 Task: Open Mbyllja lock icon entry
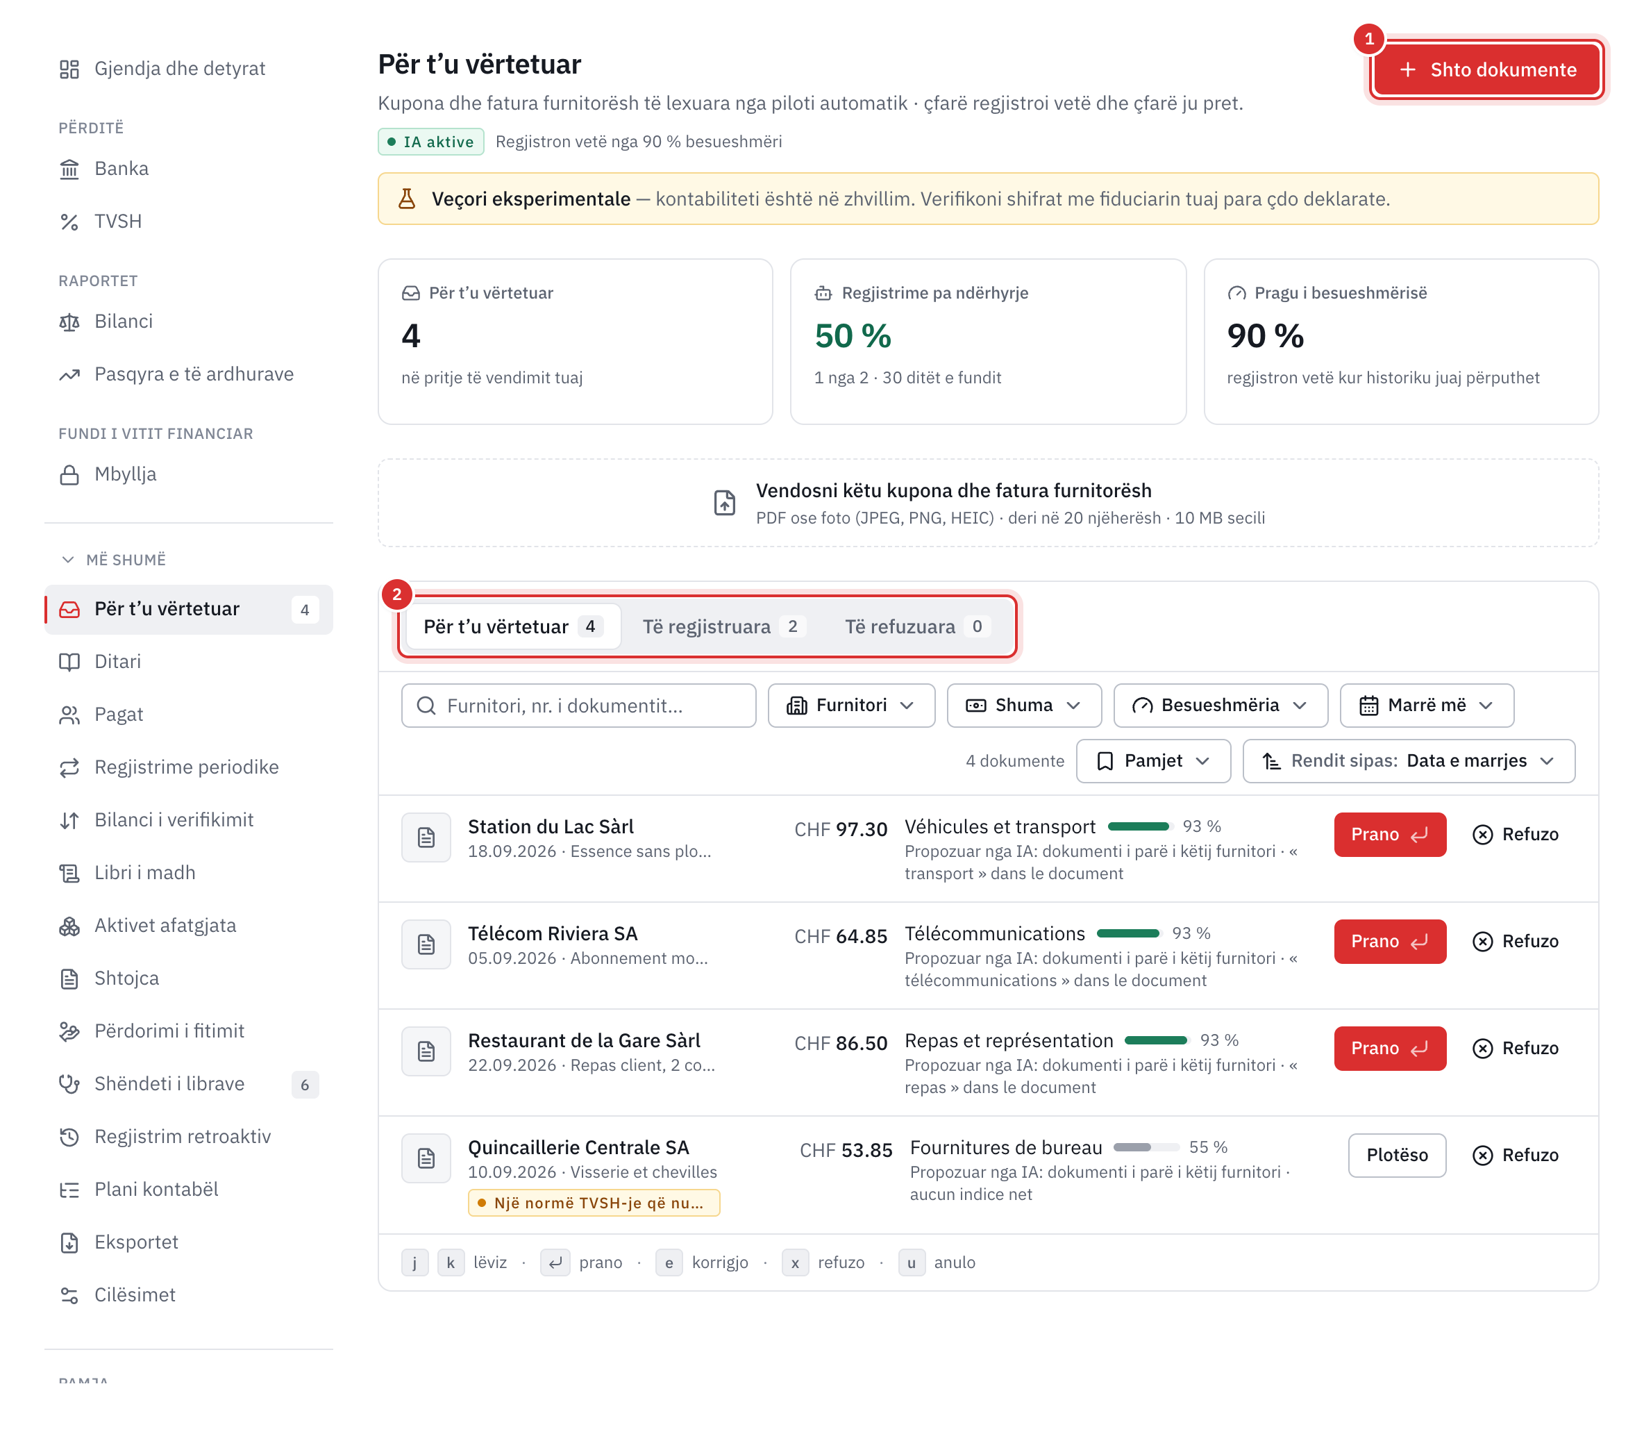pyautogui.click(x=187, y=475)
